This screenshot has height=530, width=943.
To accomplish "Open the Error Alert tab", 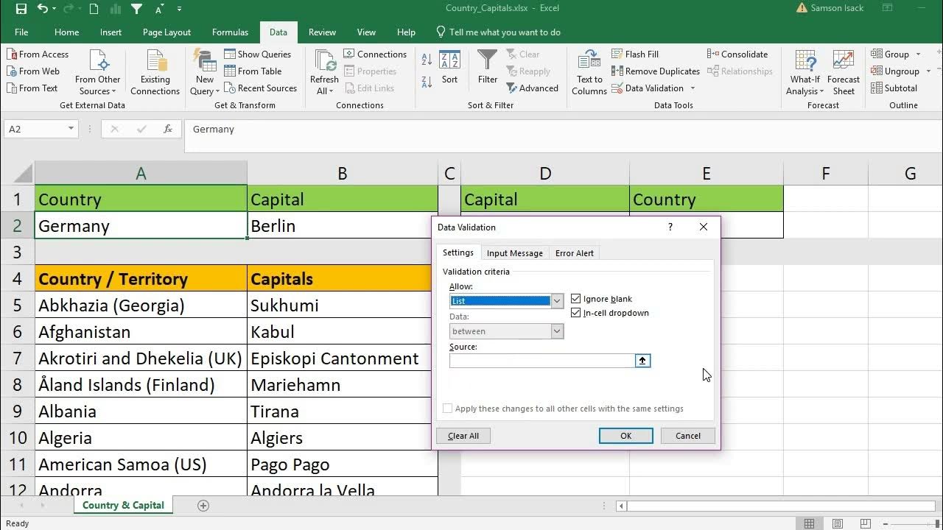I will (575, 253).
